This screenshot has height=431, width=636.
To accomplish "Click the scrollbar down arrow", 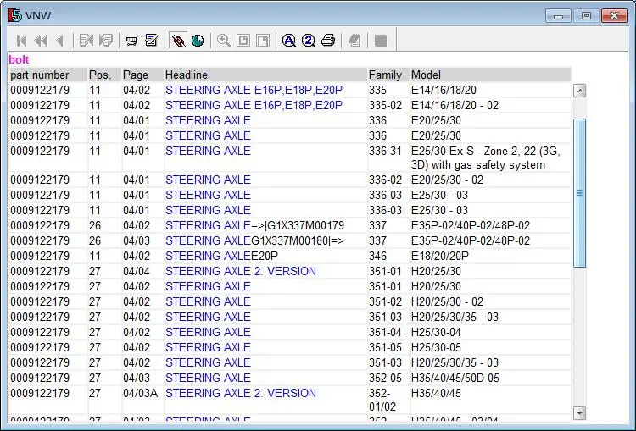I will click(x=580, y=413).
